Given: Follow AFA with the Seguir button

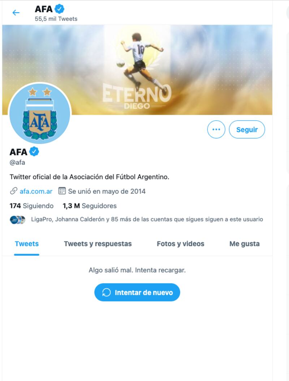Looking at the screenshot, I should 247,130.
